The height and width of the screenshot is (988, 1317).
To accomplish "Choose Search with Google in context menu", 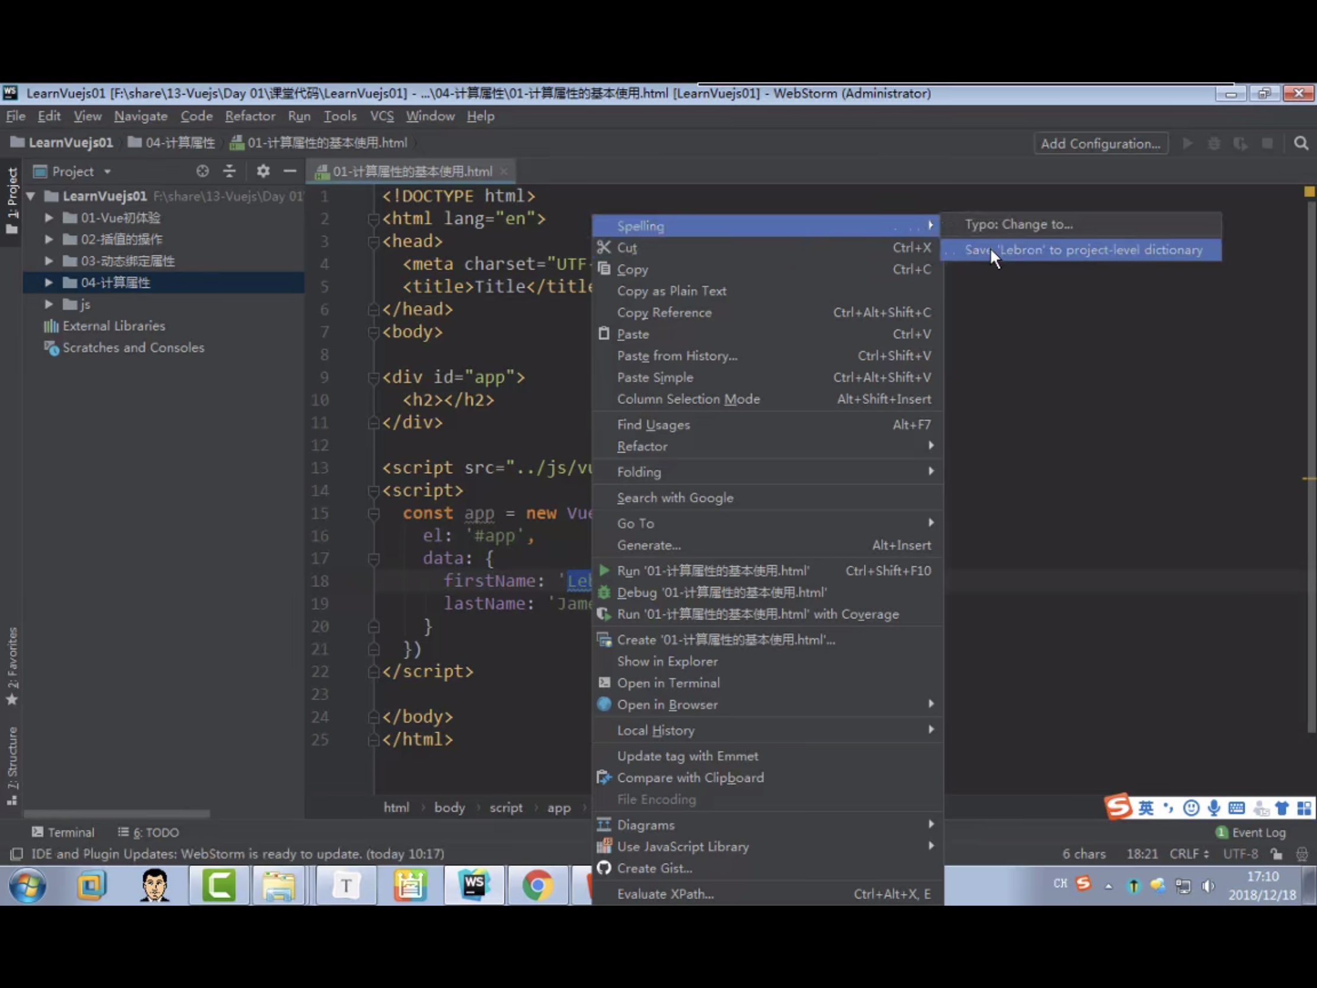I will click(x=674, y=498).
